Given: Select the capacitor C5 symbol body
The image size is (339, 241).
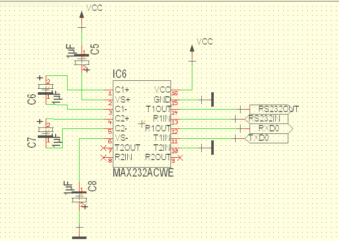Looking at the screenshot, I should coord(82,60).
